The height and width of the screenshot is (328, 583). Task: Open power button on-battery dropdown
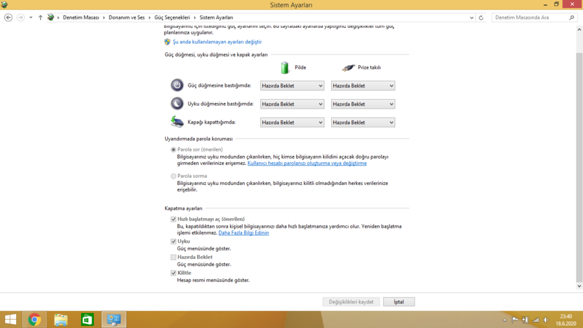pyautogui.click(x=292, y=86)
